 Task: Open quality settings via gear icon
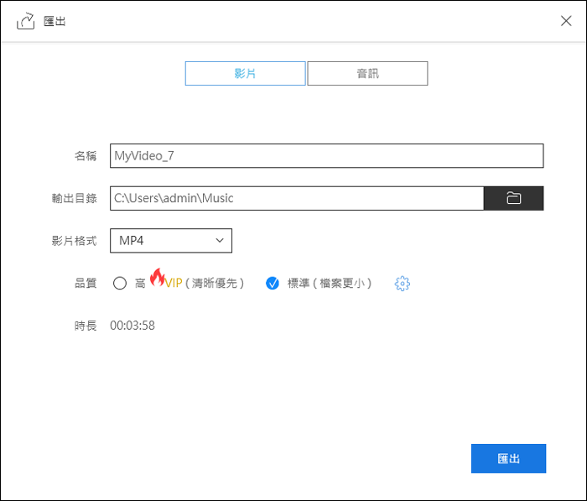(402, 284)
